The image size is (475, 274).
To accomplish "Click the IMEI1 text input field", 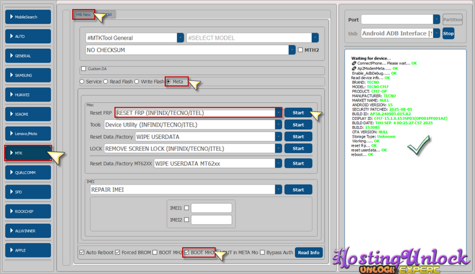I will (x=211, y=208).
